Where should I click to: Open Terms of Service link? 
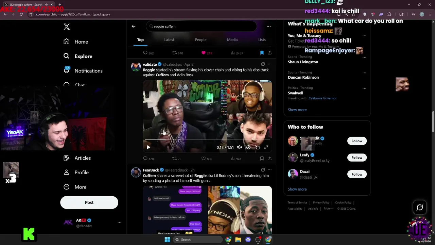click(297, 203)
